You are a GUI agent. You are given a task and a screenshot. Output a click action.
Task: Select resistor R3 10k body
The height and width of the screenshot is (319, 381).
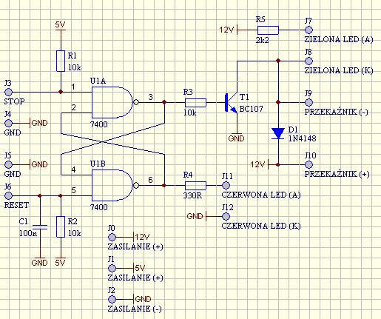(x=195, y=102)
